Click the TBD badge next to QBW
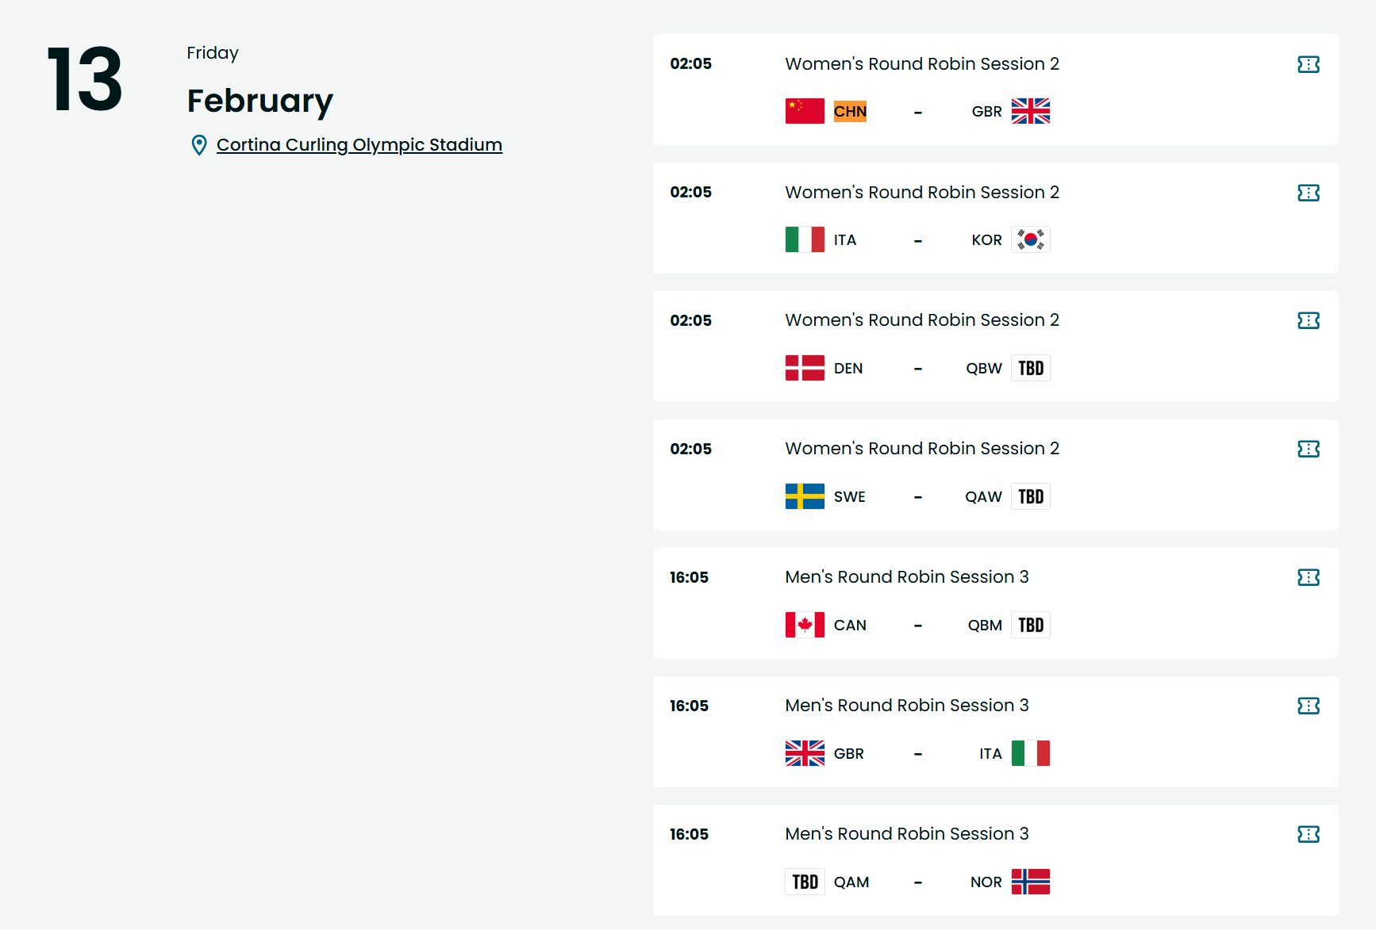Image resolution: width=1376 pixels, height=930 pixels. click(x=1030, y=368)
